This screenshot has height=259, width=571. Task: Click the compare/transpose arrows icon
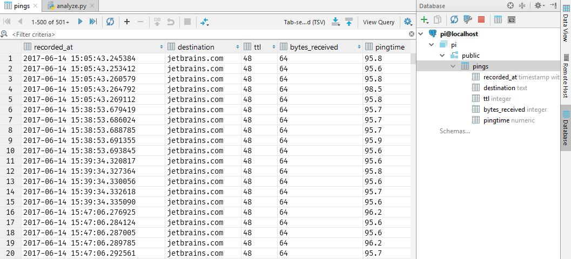click(x=205, y=22)
